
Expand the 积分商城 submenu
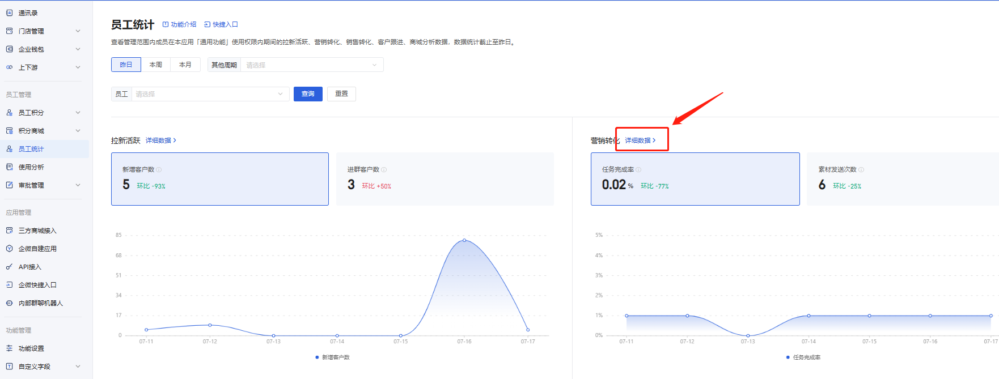[78, 131]
